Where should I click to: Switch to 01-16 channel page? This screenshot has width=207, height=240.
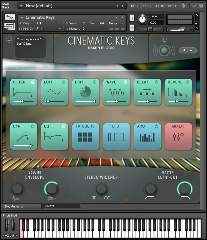point(135,6)
